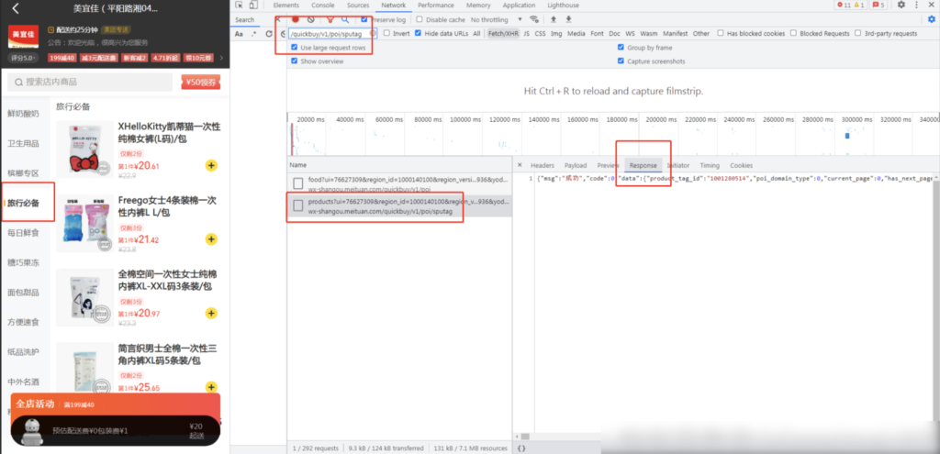
Task: Open the Headers tab of the request
Action: [543, 165]
